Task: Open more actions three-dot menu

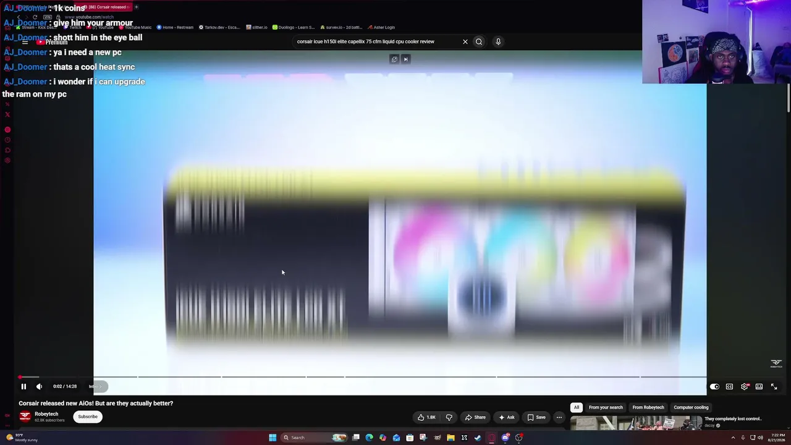Action: (x=559, y=417)
